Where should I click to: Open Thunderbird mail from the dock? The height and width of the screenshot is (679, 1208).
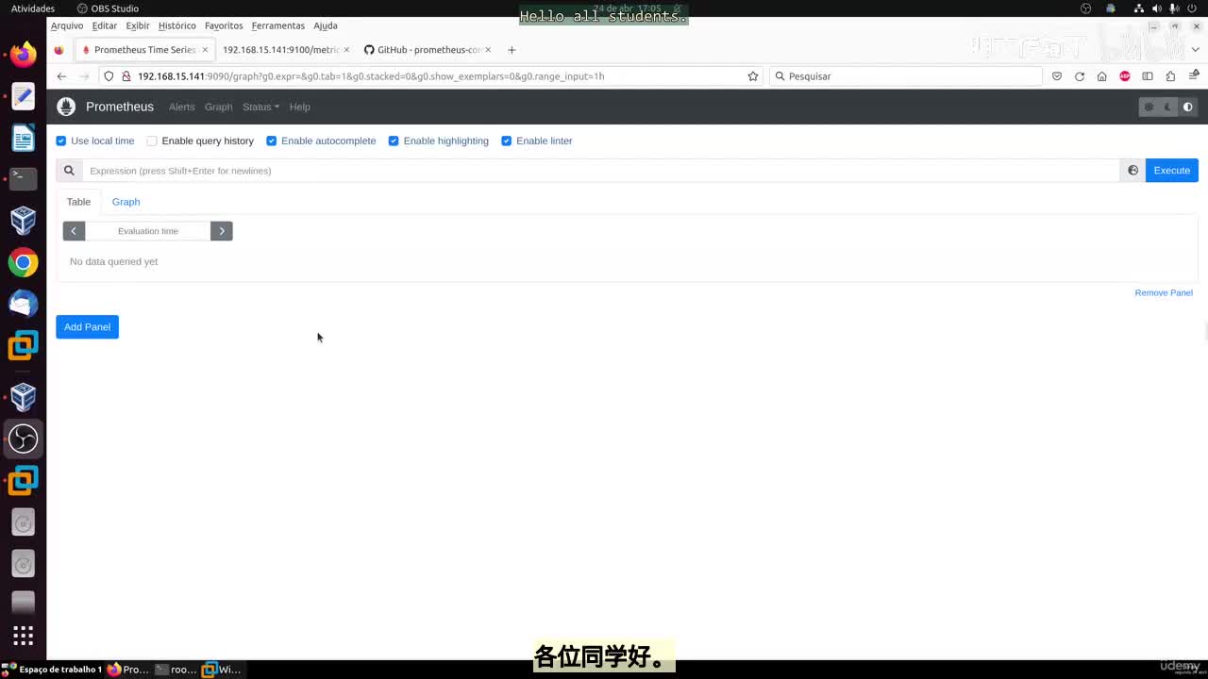coord(23,304)
